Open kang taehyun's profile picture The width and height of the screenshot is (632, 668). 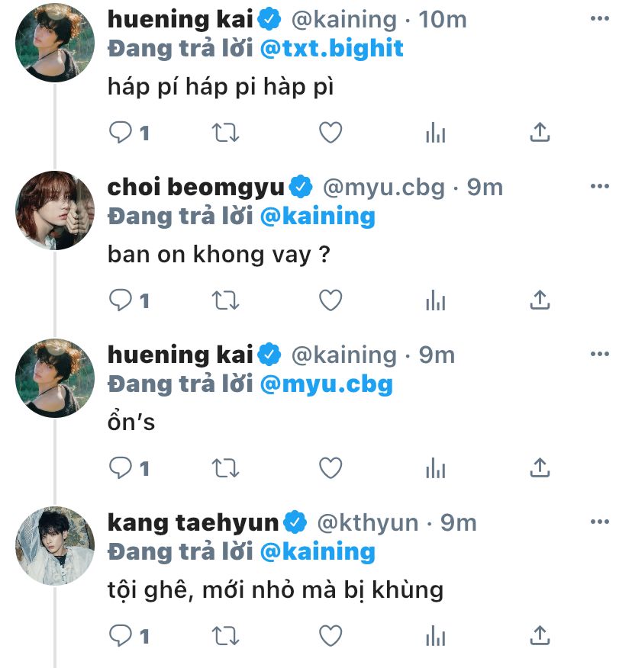(55, 546)
